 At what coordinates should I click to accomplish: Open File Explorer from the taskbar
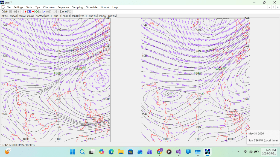[x=121, y=152]
